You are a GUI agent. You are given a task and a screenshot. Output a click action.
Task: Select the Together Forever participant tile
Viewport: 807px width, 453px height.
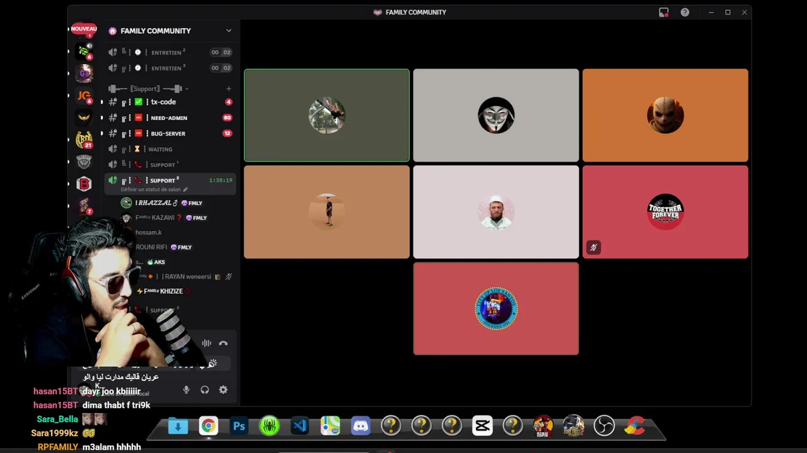665,212
